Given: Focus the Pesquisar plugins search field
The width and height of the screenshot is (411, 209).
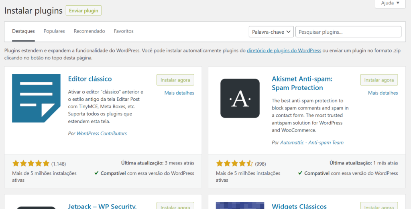Looking at the screenshot, I should coord(348,32).
